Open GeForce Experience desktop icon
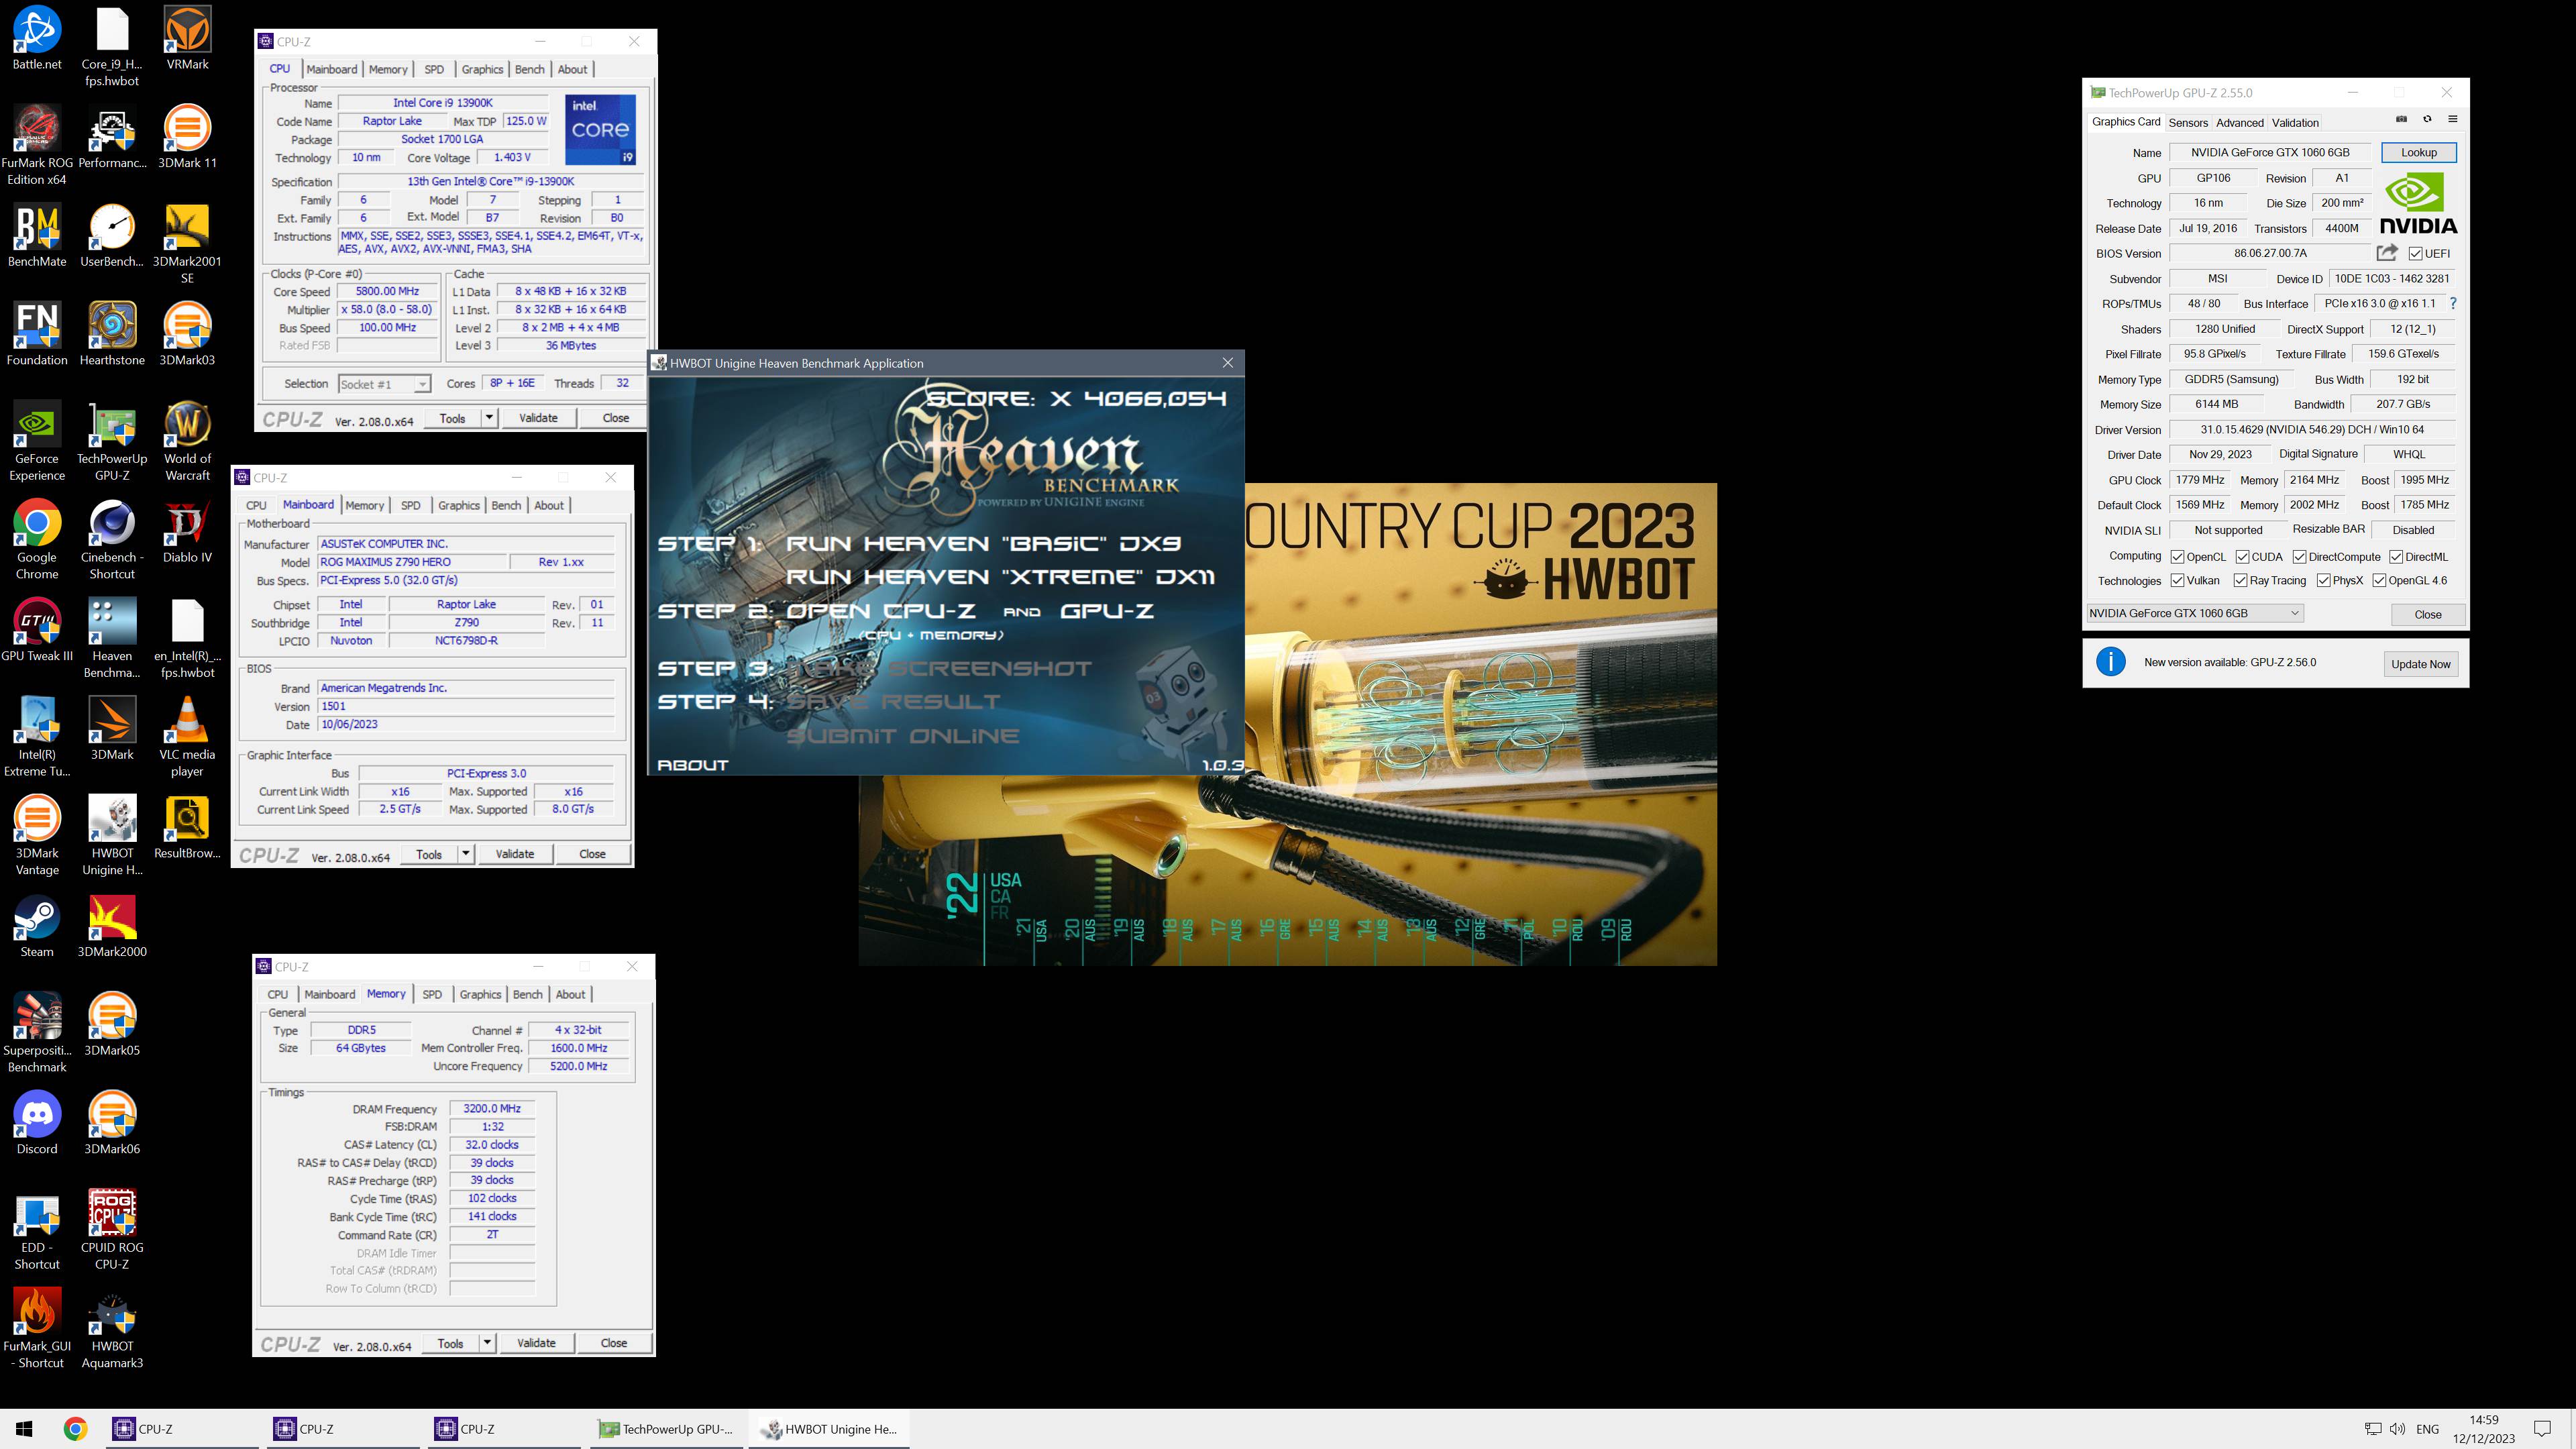Viewport: 2576px width, 1449px height. (37, 441)
